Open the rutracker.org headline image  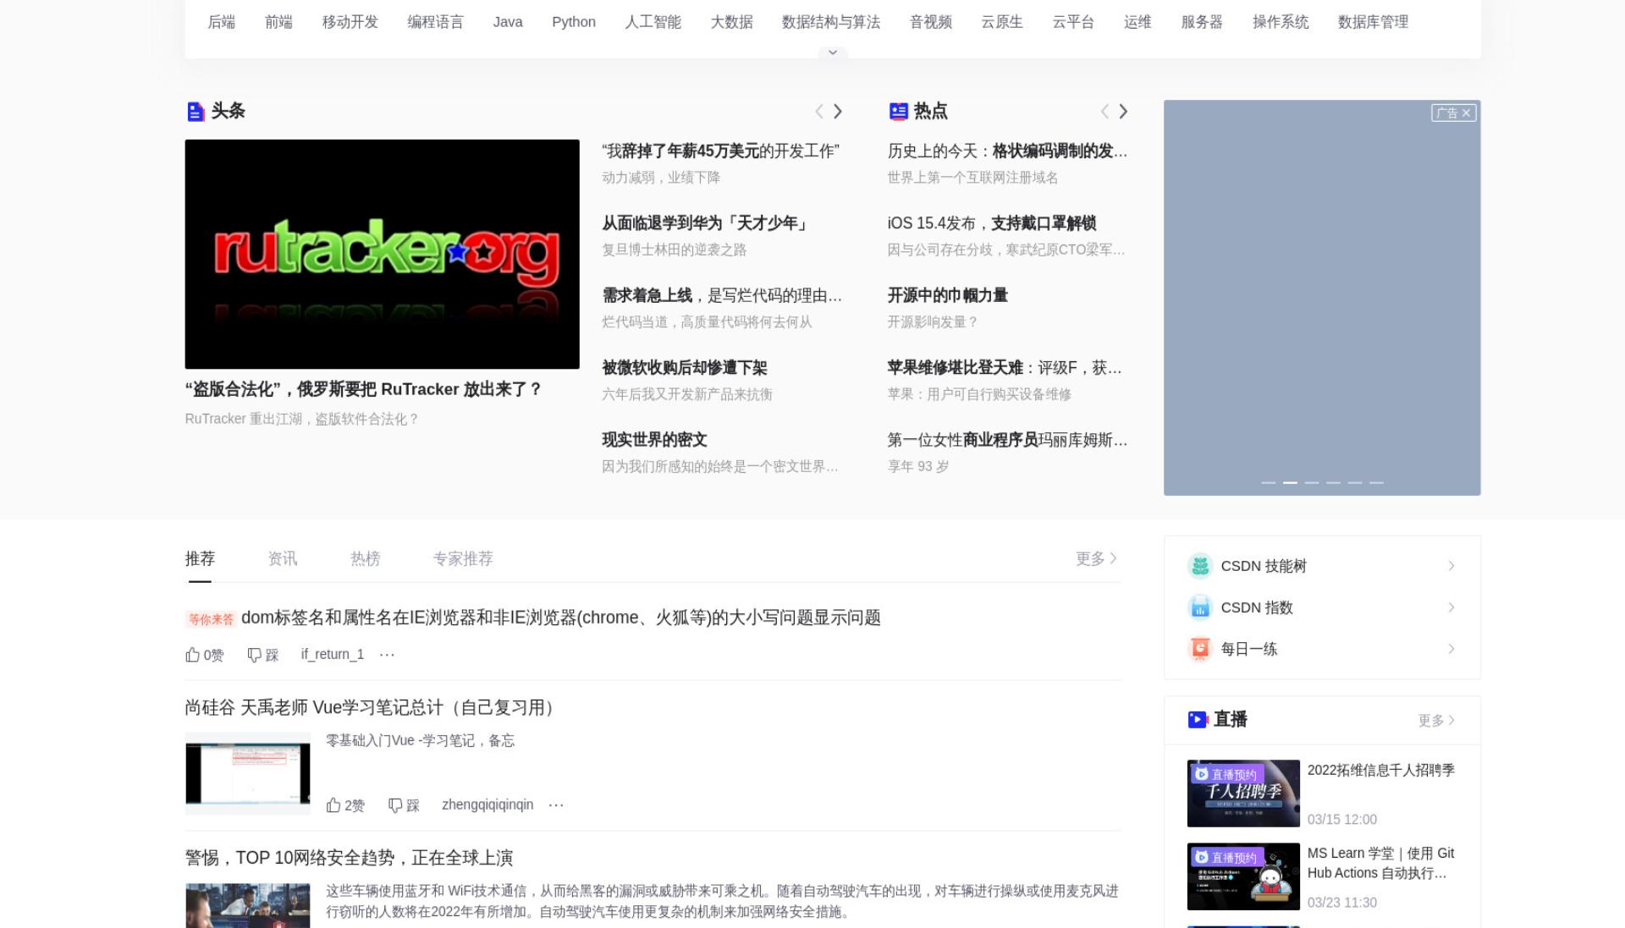click(383, 254)
